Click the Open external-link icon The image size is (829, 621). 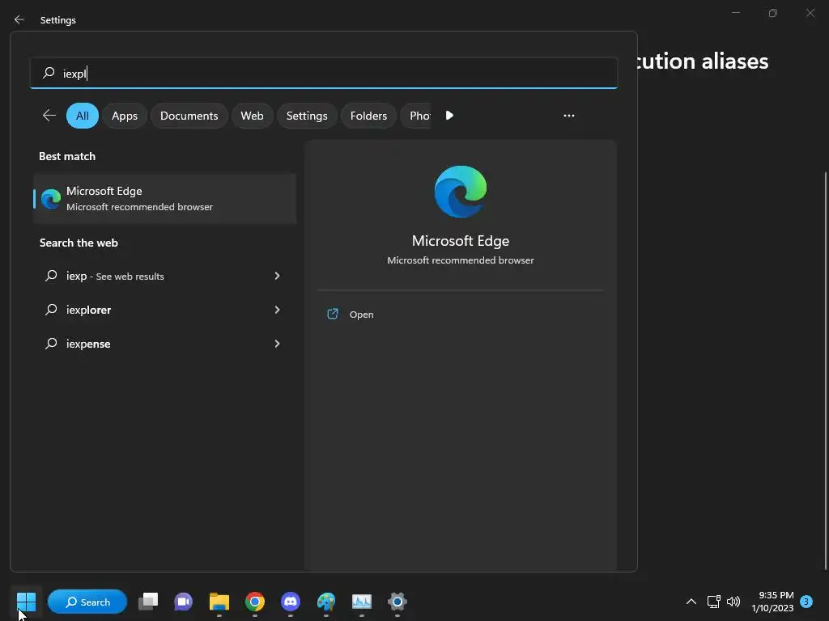point(333,314)
